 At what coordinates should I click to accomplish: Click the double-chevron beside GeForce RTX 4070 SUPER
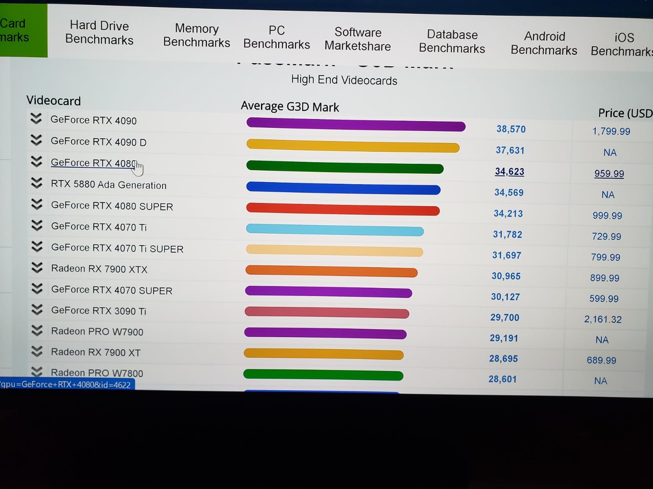pos(37,288)
